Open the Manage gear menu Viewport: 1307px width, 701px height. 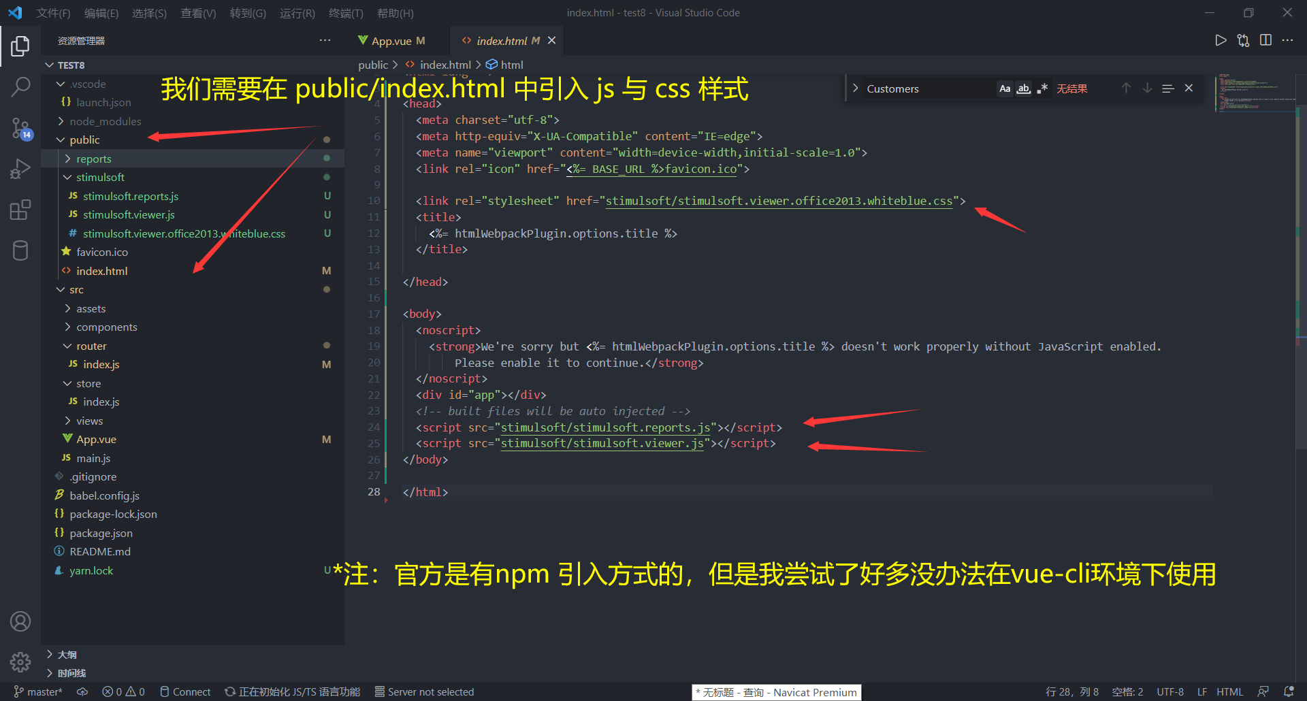pyautogui.click(x=20, y=662)
